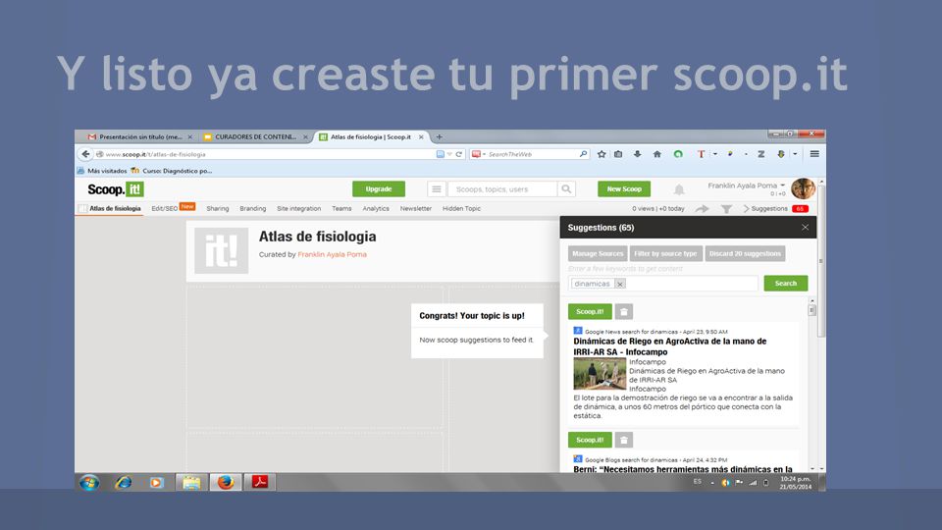Open Internet Explorer from taskbar
Viewport: 942px width, 530px height.
[124, 483]
